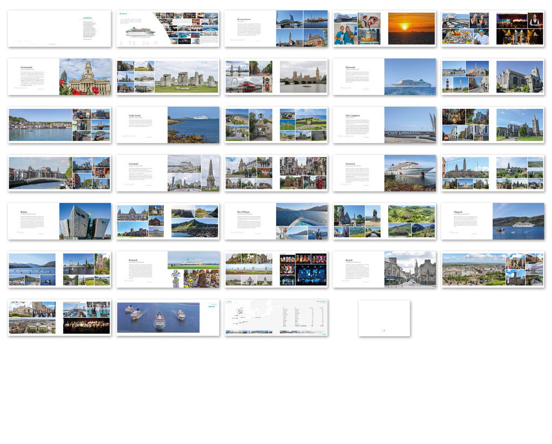Open the Kirkwall page spread
This screenshot has width=552, height=444.
[x=168, y=269]
